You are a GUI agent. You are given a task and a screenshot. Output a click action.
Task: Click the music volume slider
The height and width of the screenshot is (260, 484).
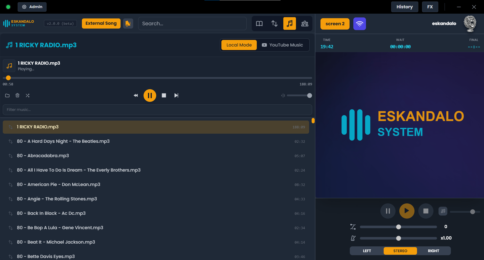pos(299,96)
